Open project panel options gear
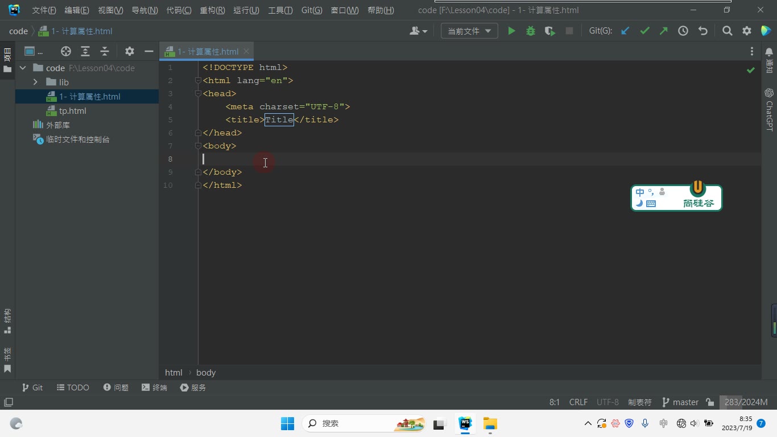Viewport: 777px width, 437px height. click(x=130, y=51)
